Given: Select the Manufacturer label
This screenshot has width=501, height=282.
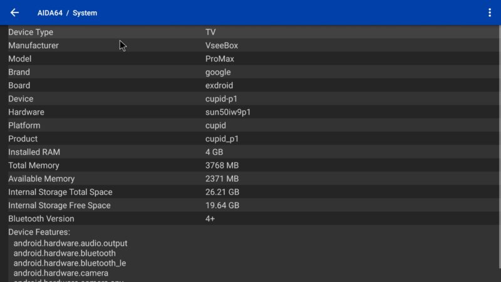Looking at the screenshot, I should point(34,45).
